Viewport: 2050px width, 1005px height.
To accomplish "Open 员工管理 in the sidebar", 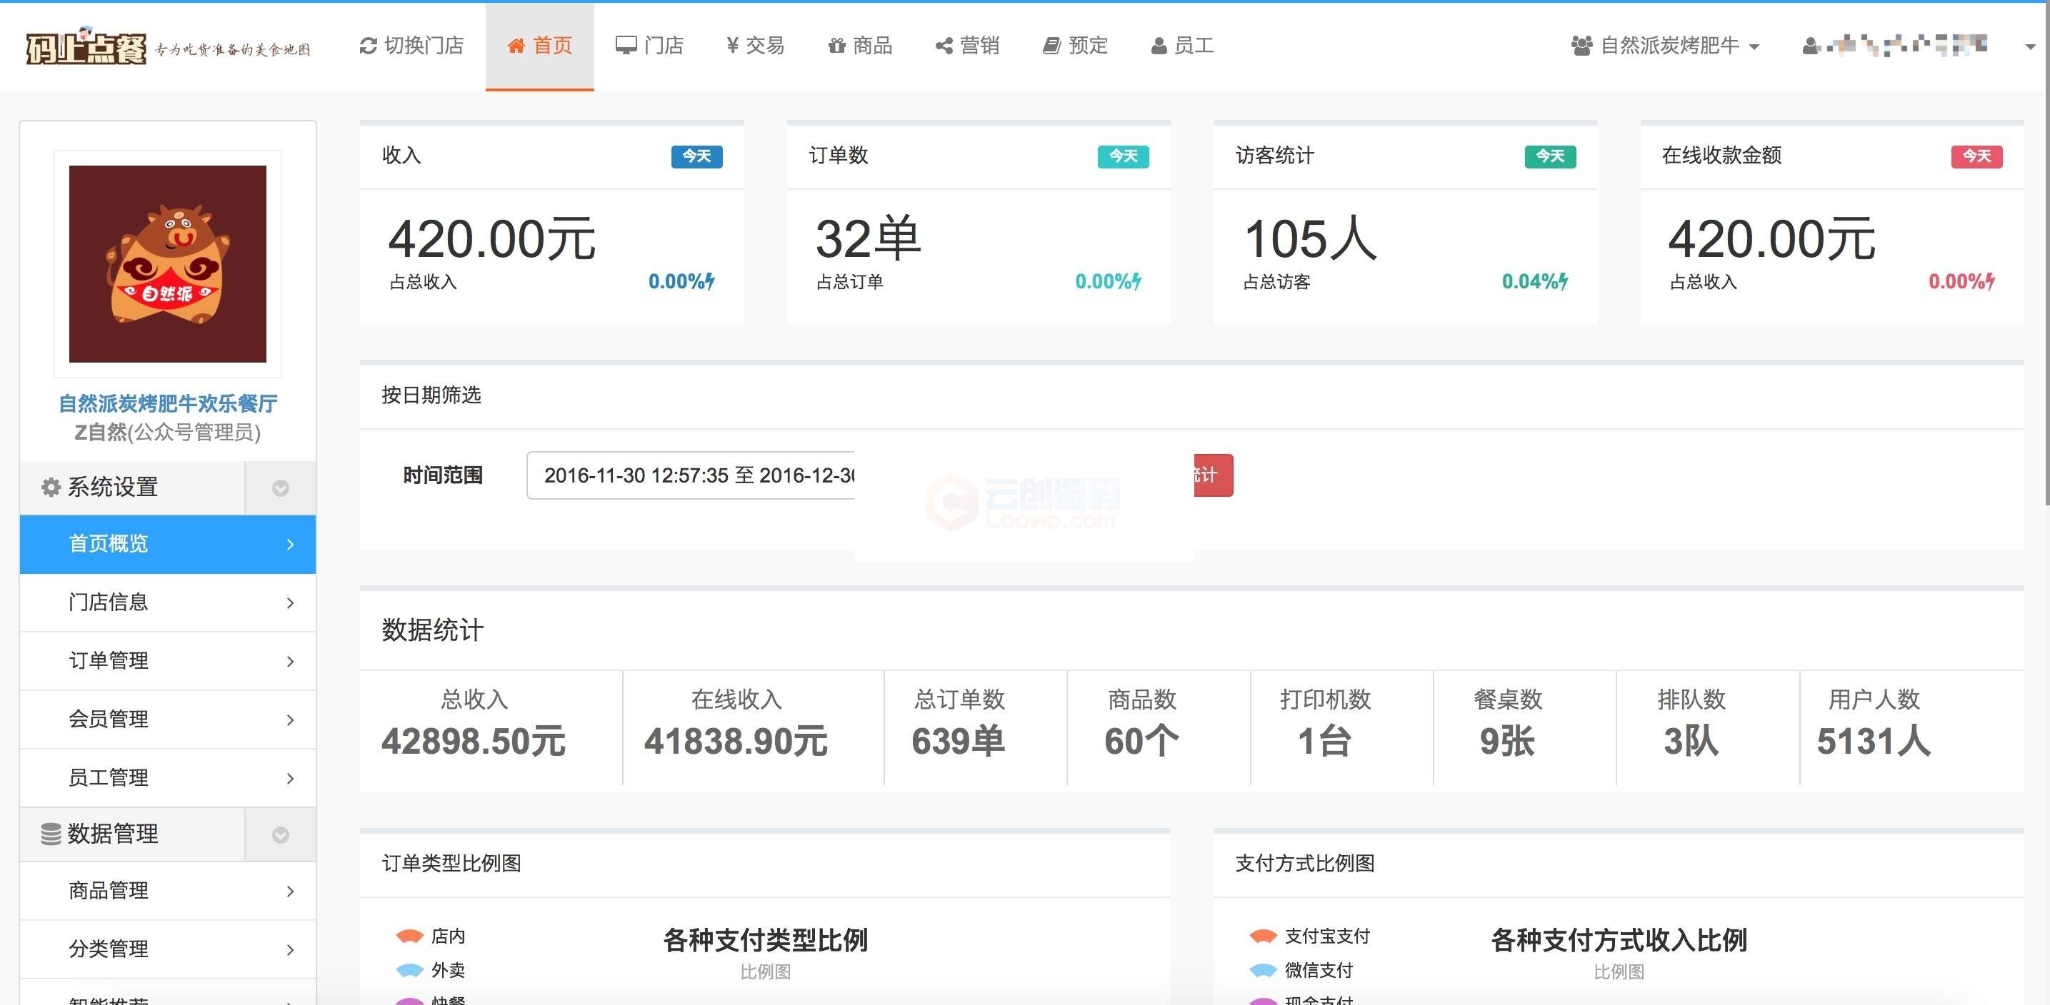I will (168, 777).
